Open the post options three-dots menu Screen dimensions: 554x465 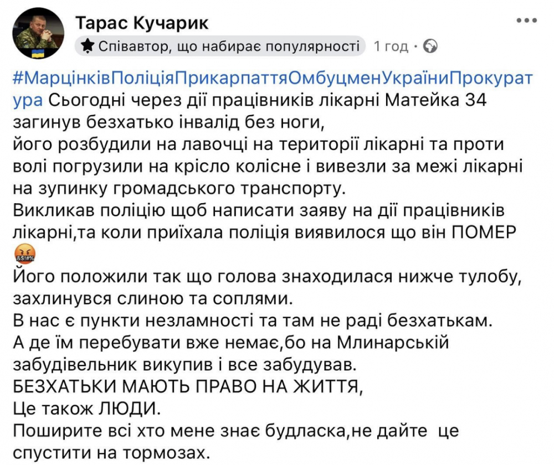click(526, 20)
